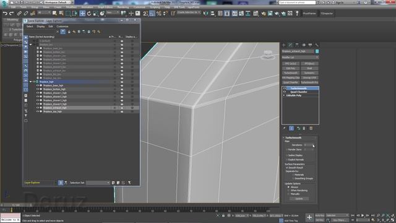Open the Create tab in command panel
Screen dimensions: 396x223
[x=284, y=45]
